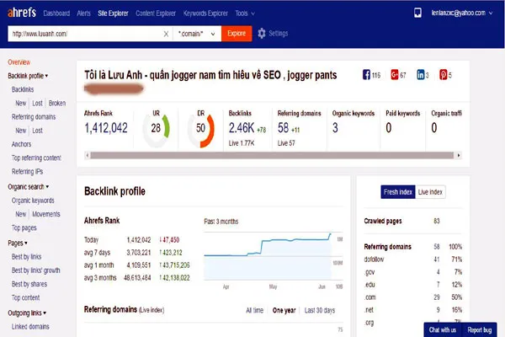Open Broken backlinks in the sidebar

tap(57, 103)
